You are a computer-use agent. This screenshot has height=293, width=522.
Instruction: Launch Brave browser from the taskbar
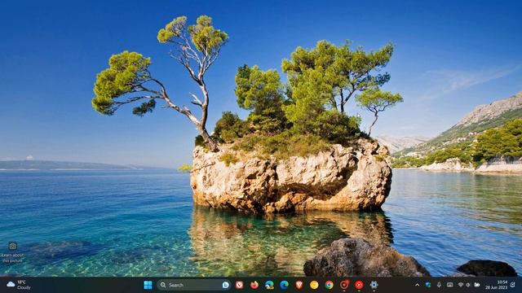[299, 285]
